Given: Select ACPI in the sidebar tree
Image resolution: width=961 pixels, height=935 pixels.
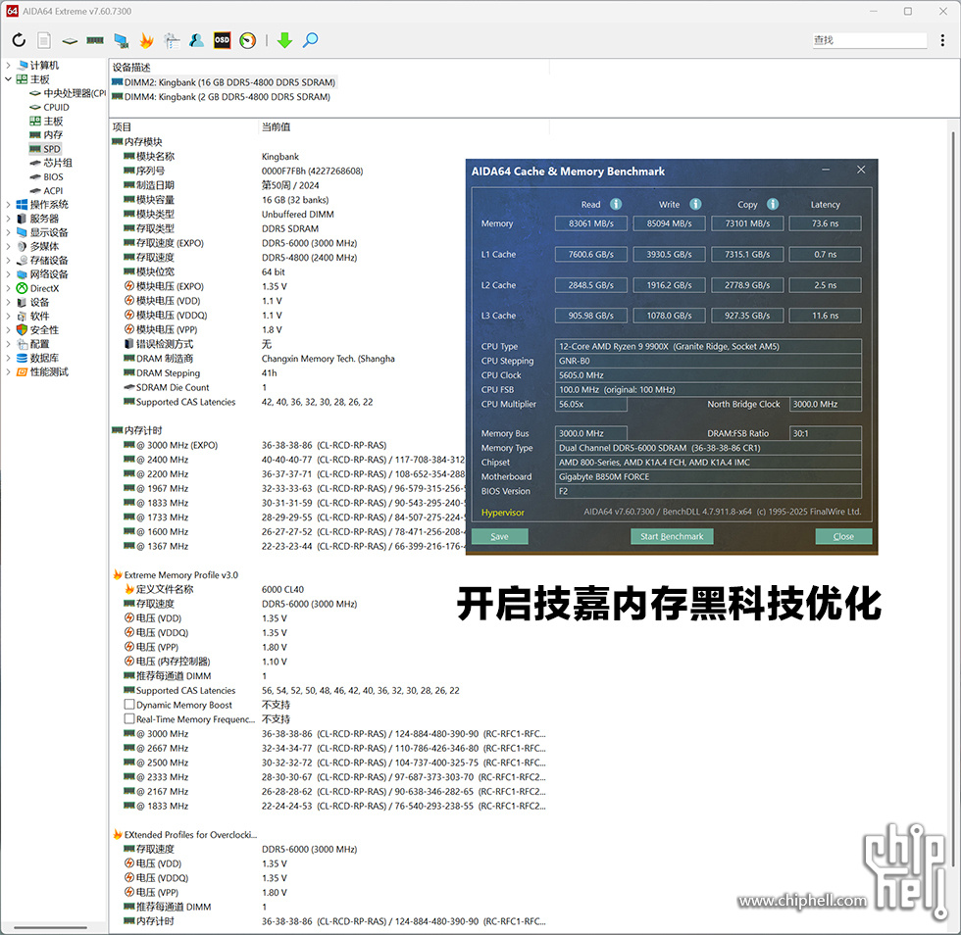Looking at the screenshot, I should click(x=53, y=191).
